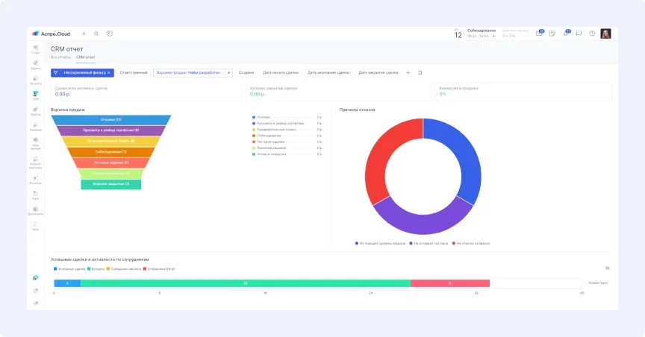The width and height of the screenshot is (645, 337).
Task: Open the notifications bell icon
Action: point(566,34)
